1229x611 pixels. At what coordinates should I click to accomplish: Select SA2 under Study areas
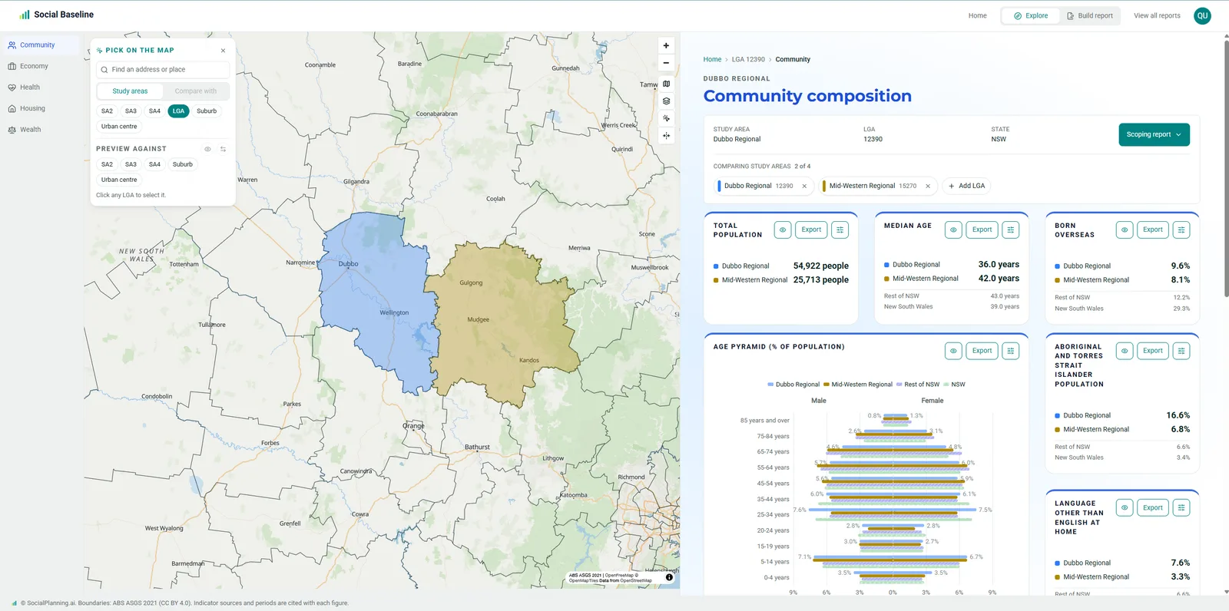(107, 111)
